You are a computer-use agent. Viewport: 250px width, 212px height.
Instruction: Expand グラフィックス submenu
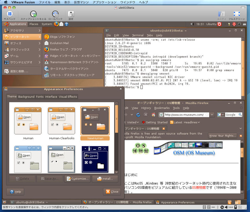click(x=22, y=50)
